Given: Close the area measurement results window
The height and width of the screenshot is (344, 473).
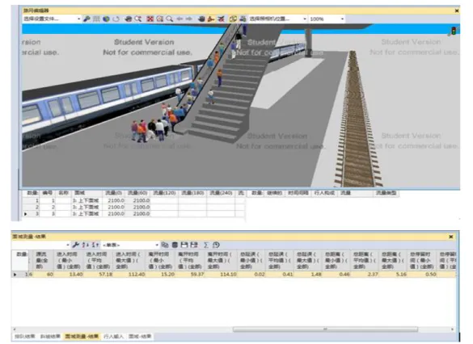Looking at the screenshot, I should tap(451, 237).
